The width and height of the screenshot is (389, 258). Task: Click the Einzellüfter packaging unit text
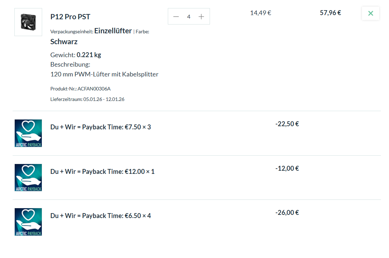click(113, 31)
